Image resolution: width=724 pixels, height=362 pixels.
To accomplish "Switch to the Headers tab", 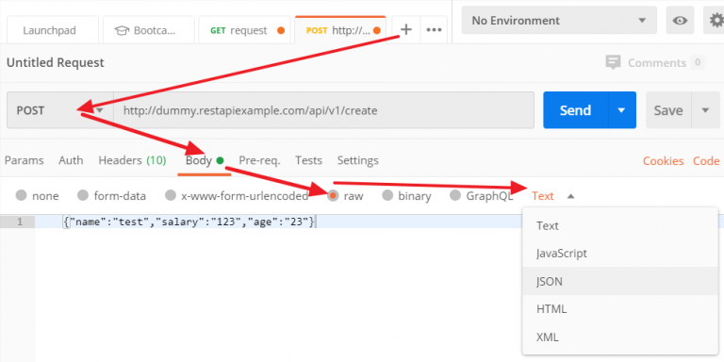I will tap(132, 160).
